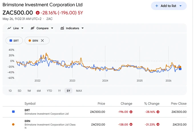Open Add to list dropdown caret
The height and width of the screenshot is (132, 194).
[181, 6]
